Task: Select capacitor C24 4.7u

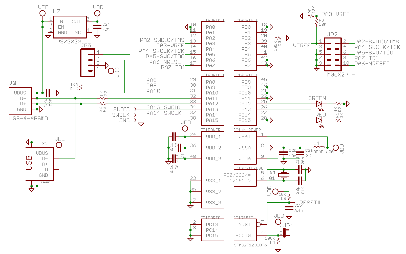Action: [x=97, y=27]
